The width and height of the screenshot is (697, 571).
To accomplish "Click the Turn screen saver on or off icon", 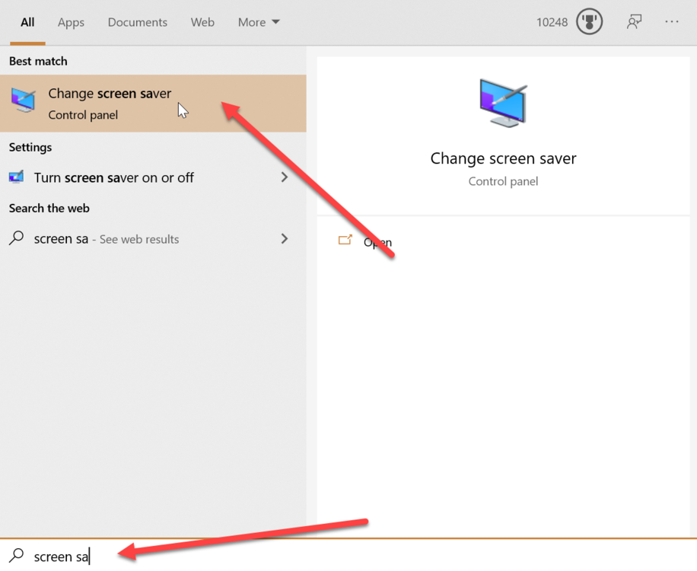I will coord(17,177).
